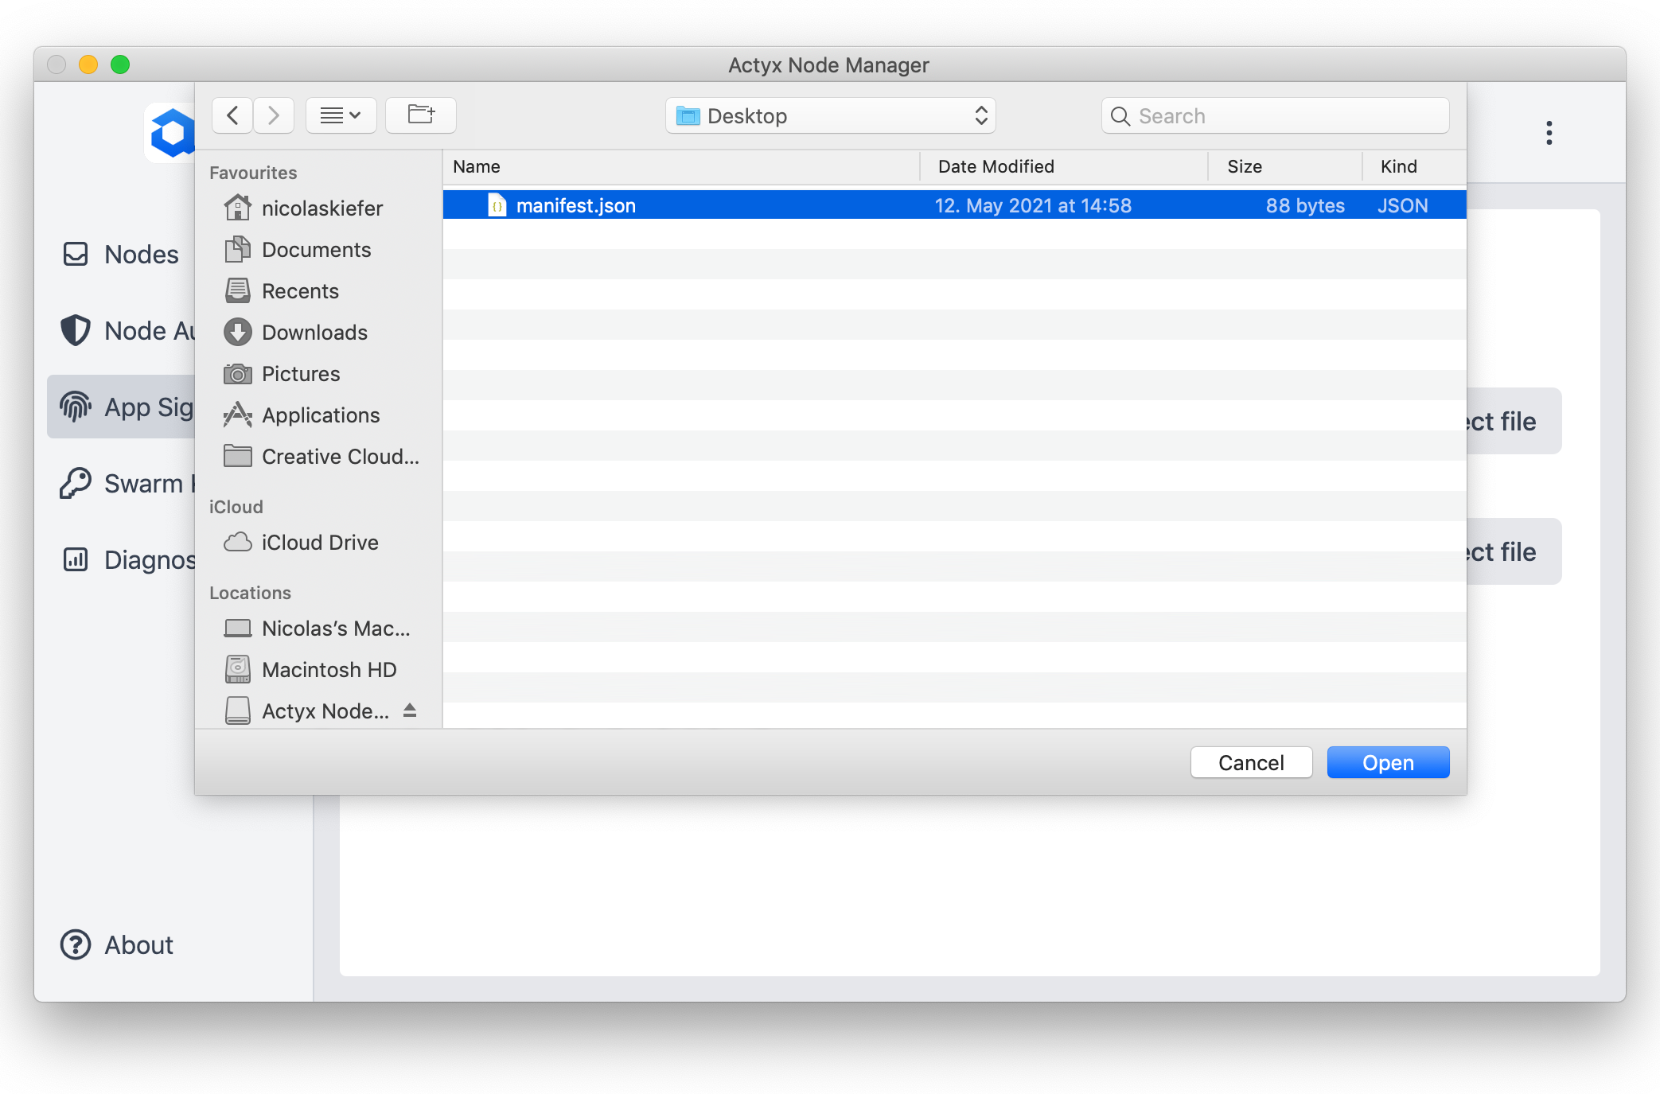Go forward with the right chevron
This screenshot has height=1094, width=1660.
[274, 115]
